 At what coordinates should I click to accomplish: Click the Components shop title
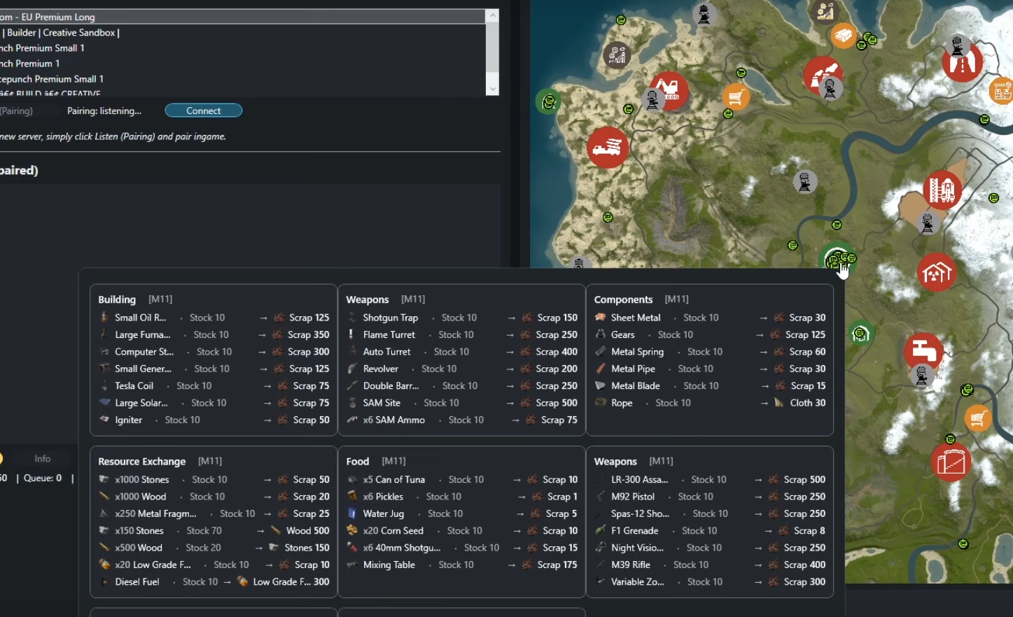coord(623,299)
